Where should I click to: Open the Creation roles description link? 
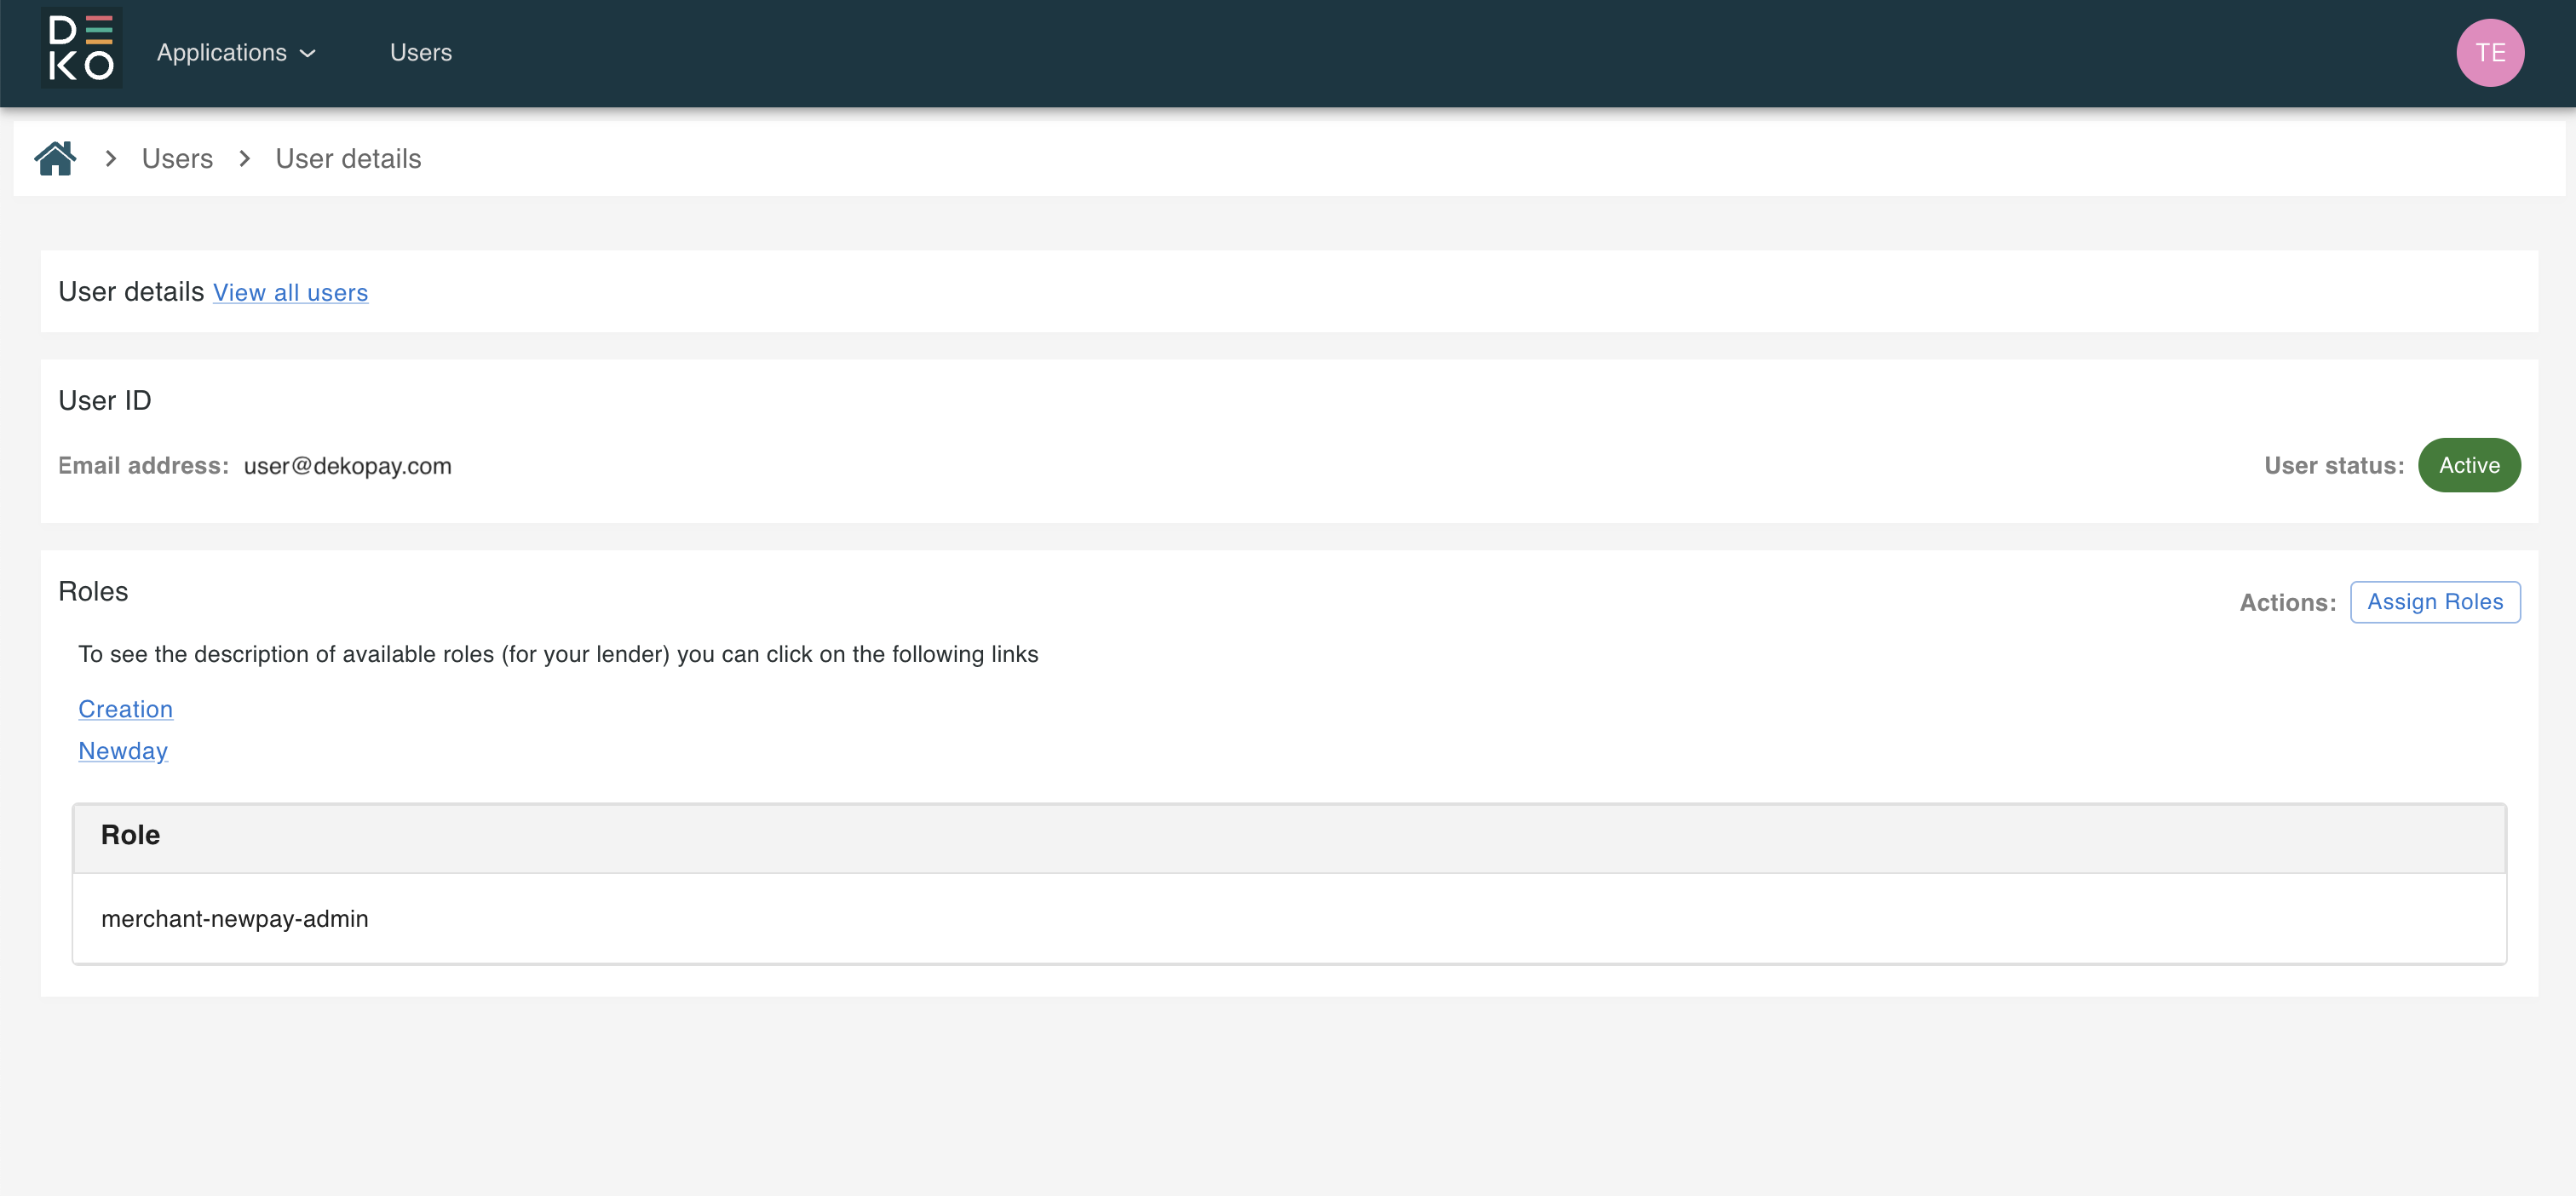(125, 709)
